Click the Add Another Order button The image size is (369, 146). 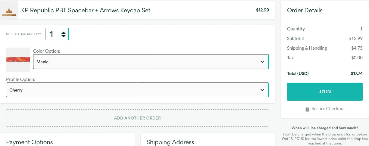click(137, 118)
